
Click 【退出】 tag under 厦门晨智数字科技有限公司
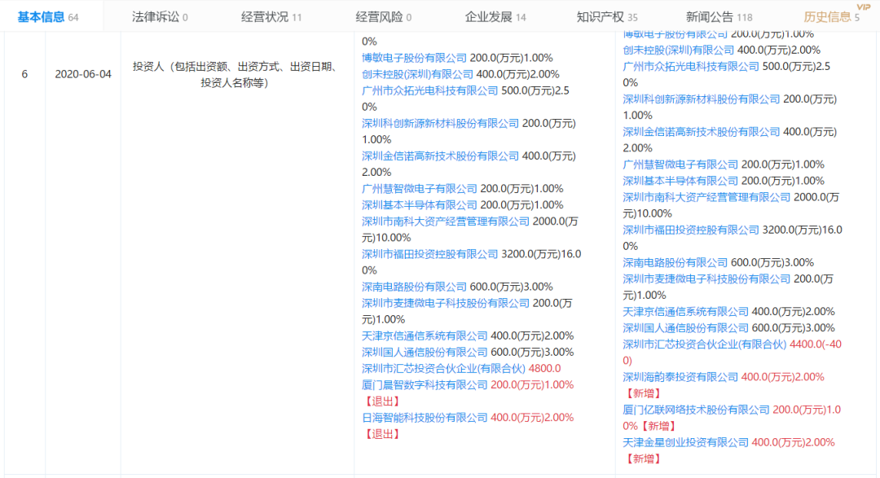coord(382,401)
